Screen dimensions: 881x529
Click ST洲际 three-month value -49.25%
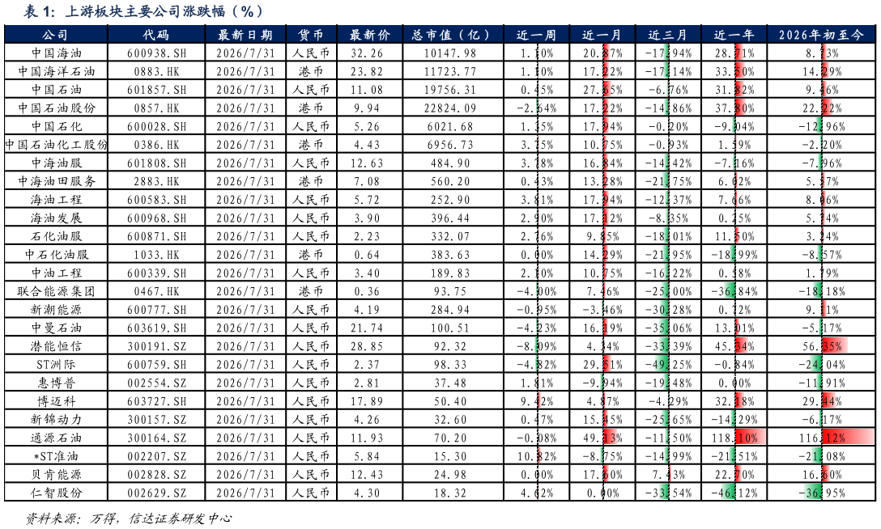click(x=668, y=365)
